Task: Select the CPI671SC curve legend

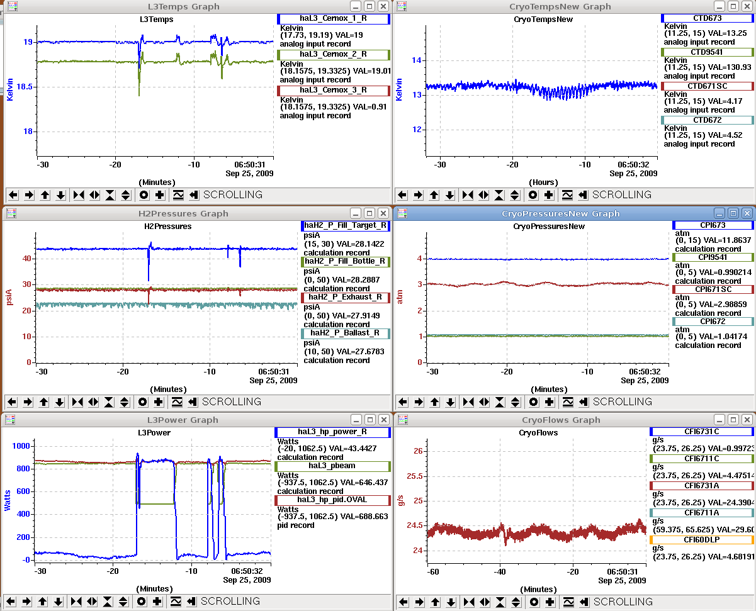Action: [x=713, y=289]
